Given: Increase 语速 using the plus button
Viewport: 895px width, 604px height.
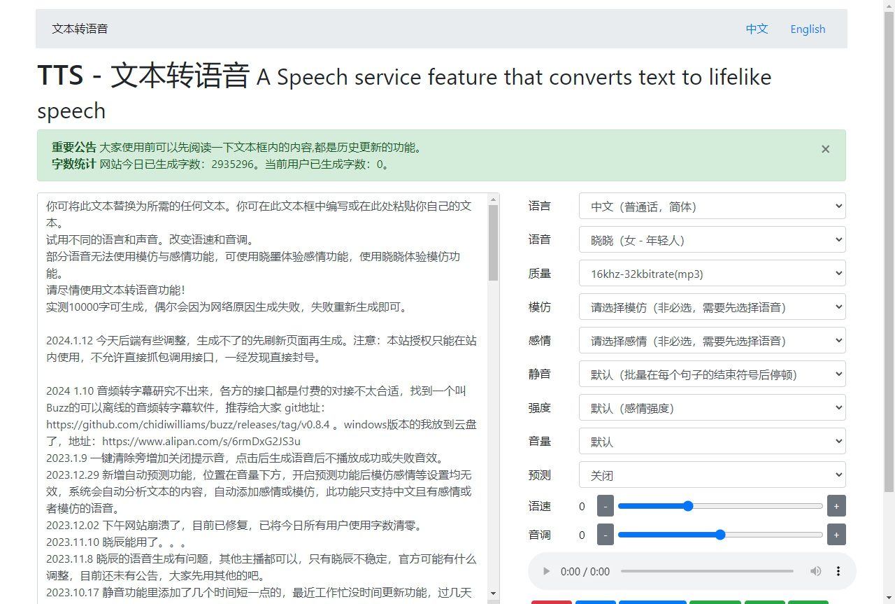Looking at the screenshot, I should [x=836, y=505].
